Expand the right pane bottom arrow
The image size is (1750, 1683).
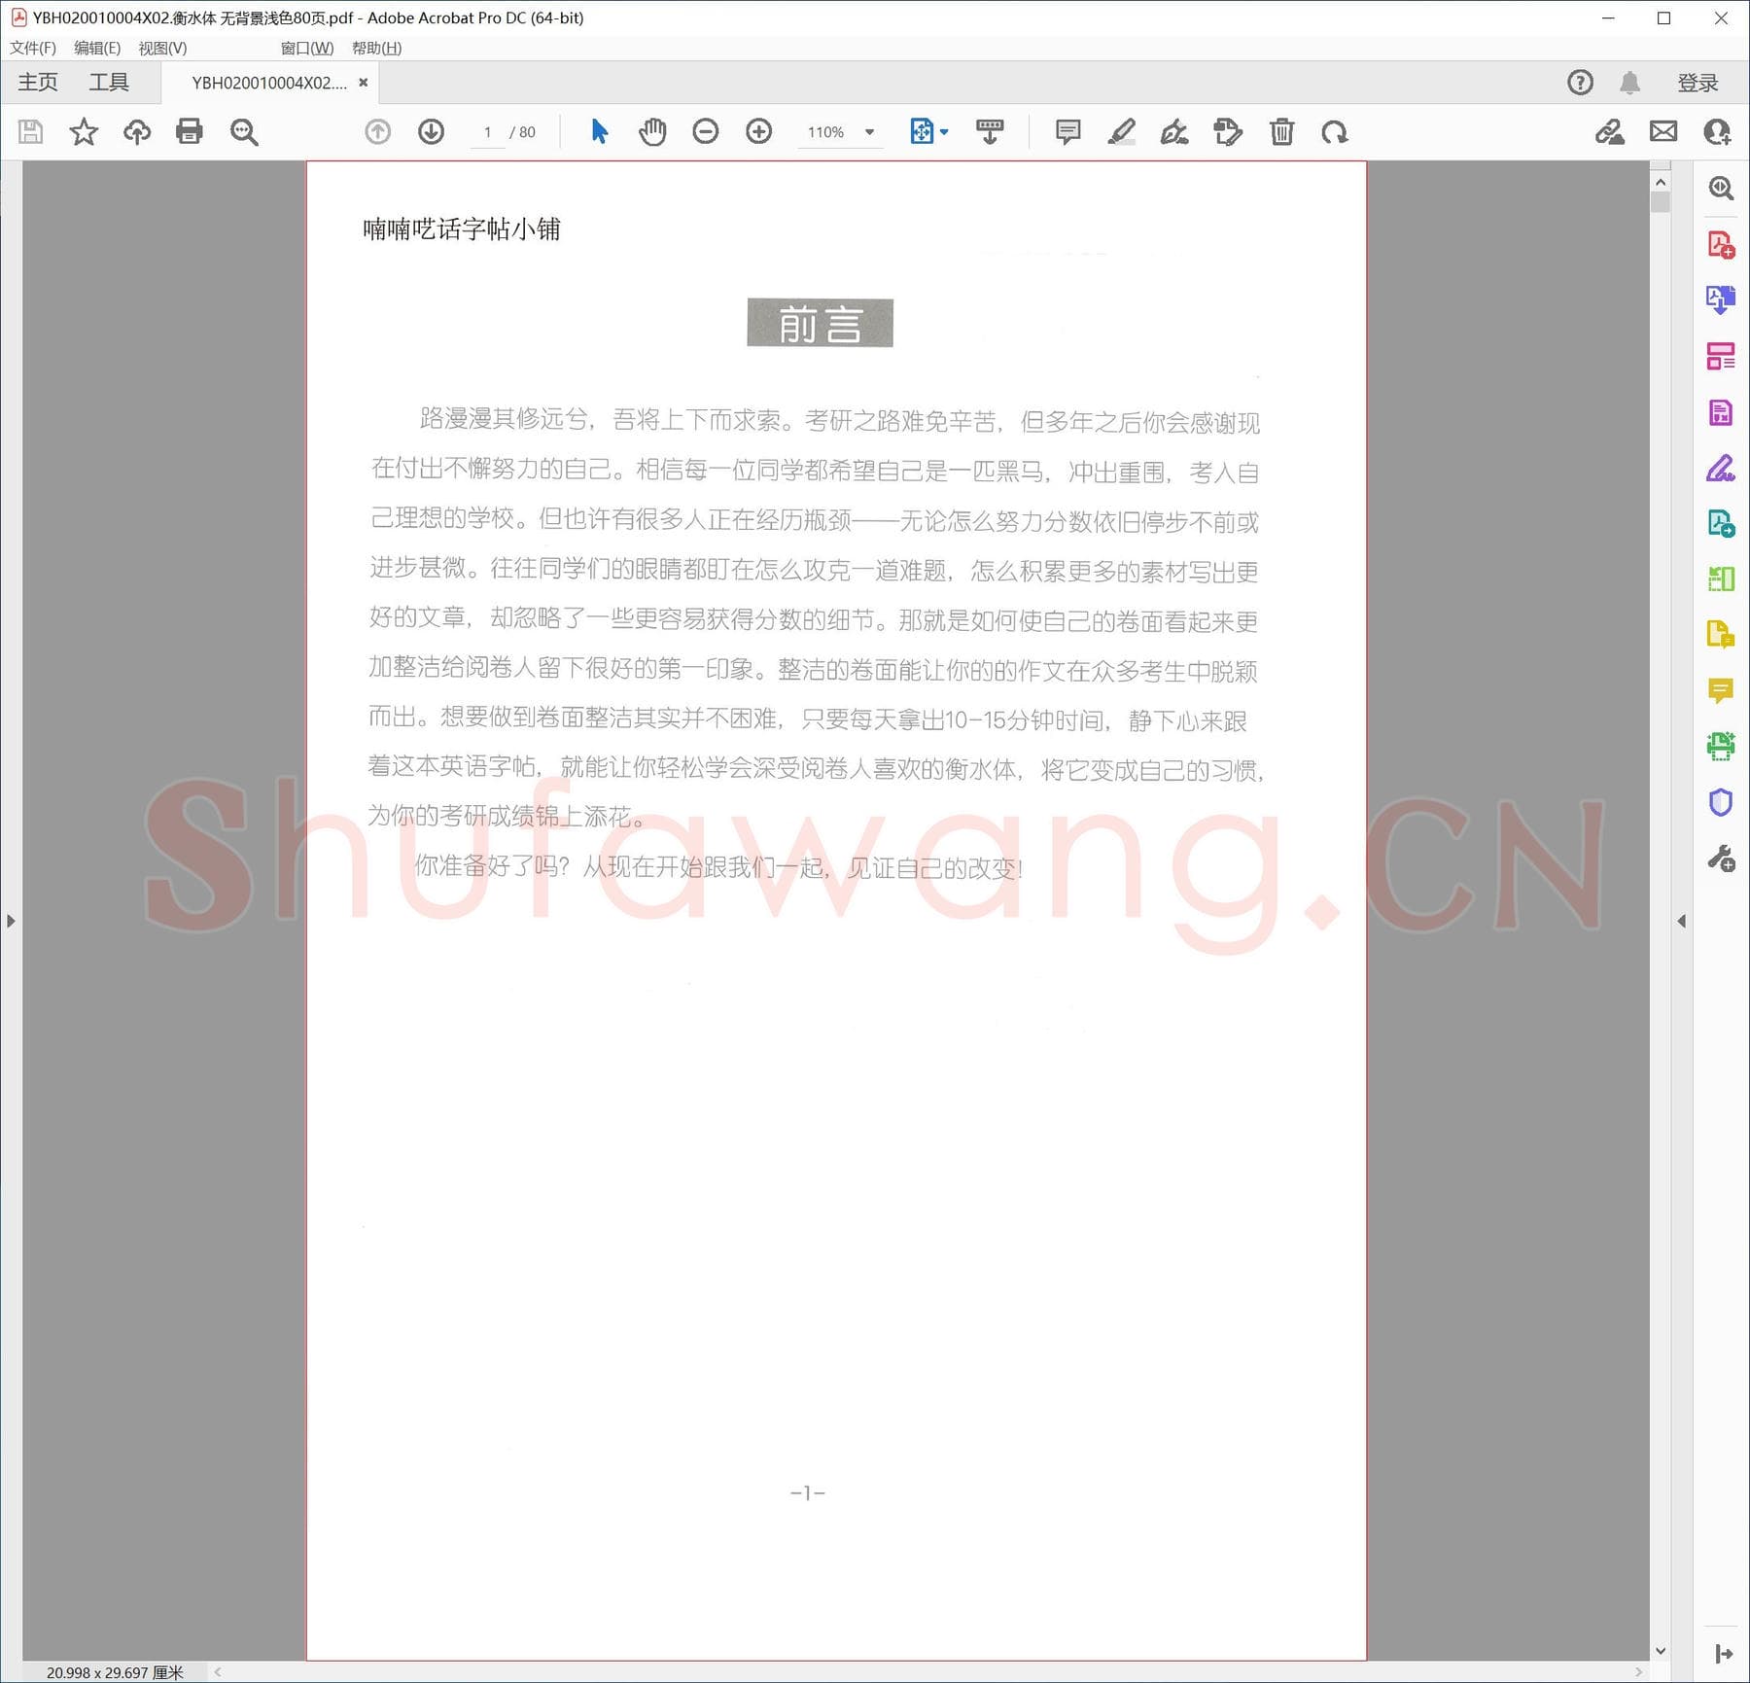tap(1724, 1654)
